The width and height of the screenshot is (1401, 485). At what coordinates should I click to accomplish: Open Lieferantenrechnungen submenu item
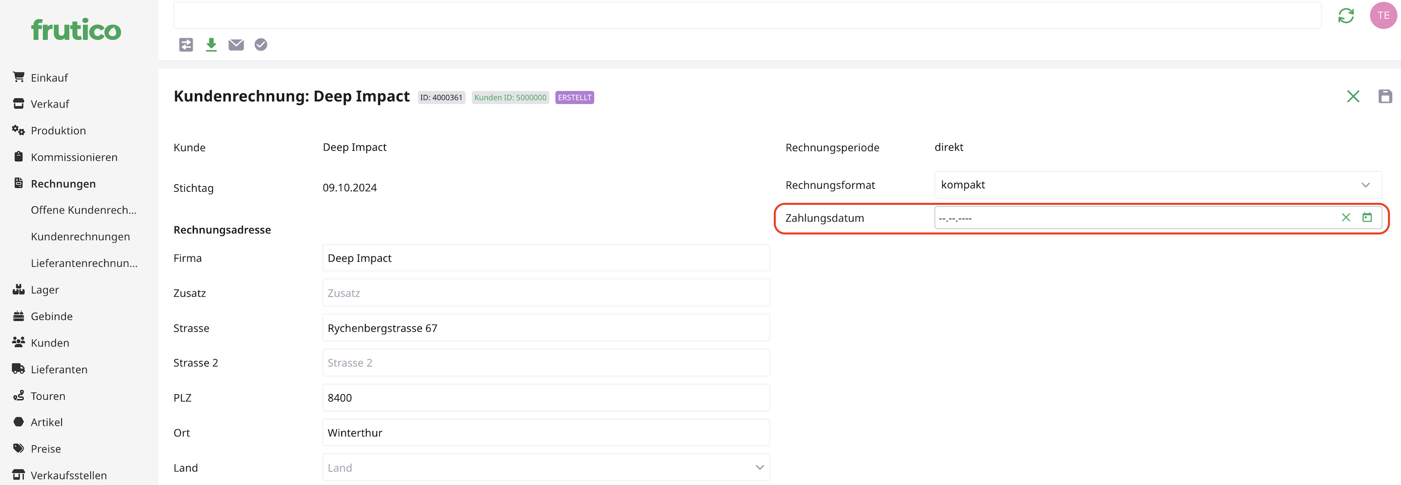pos(84,263)
